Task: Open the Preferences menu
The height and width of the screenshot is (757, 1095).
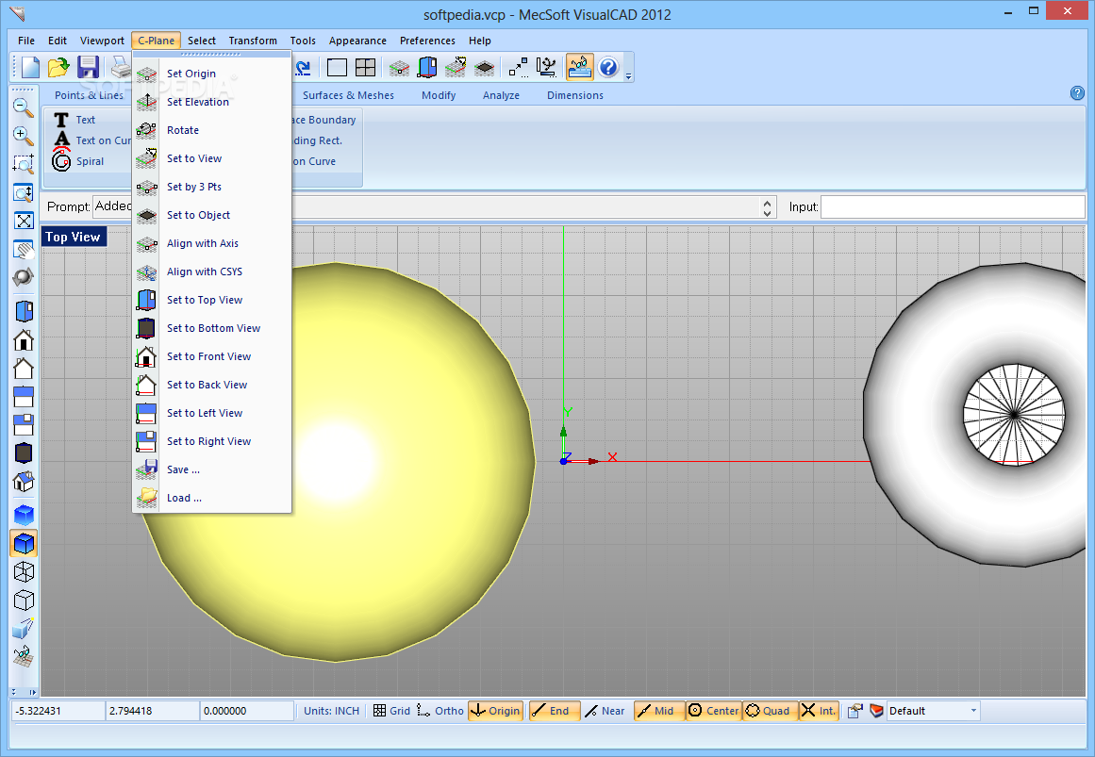Action: (x=427, y=41)
